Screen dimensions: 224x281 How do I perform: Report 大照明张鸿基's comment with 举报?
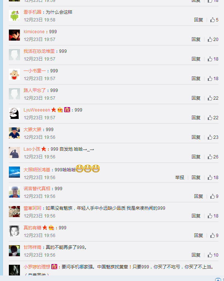(180, 177)
